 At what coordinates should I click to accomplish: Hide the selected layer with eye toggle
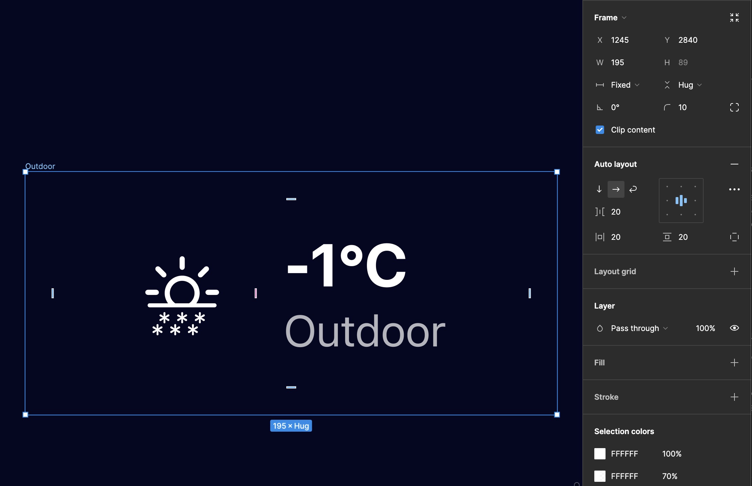click(735, 328)
